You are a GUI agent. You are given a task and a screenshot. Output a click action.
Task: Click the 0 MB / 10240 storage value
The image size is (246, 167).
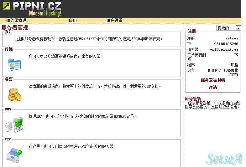(x=223, y=72)
